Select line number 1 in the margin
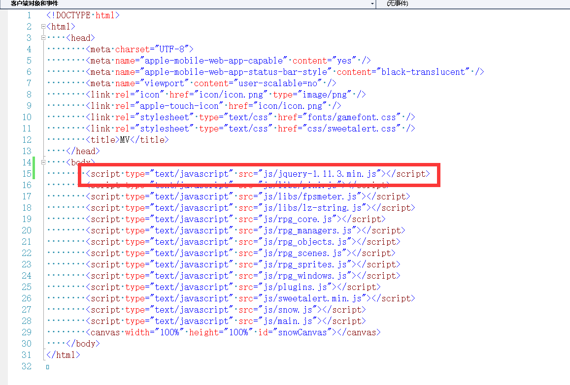Viewport: 570px width, 385px height. 29,15
